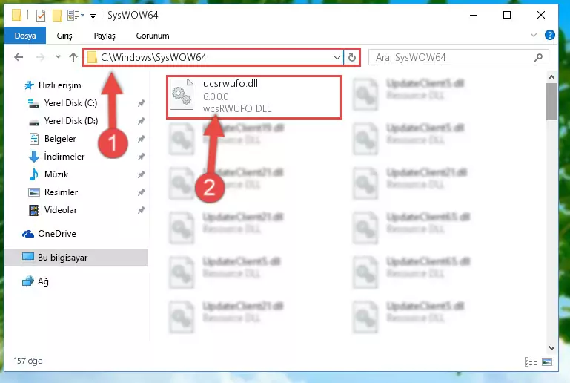Switch to the Giriş ribbon tab
570x383 pixels.
64,36
